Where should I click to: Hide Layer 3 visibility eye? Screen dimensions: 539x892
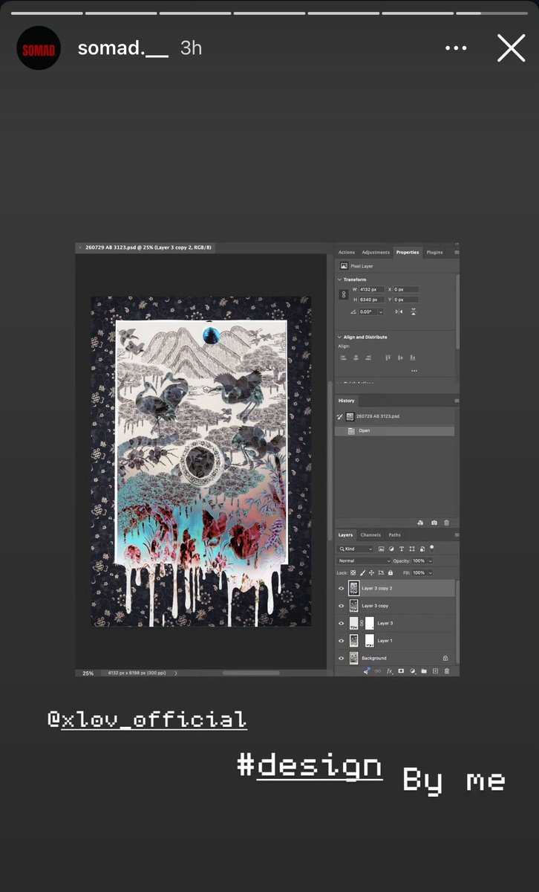point(342,624)
